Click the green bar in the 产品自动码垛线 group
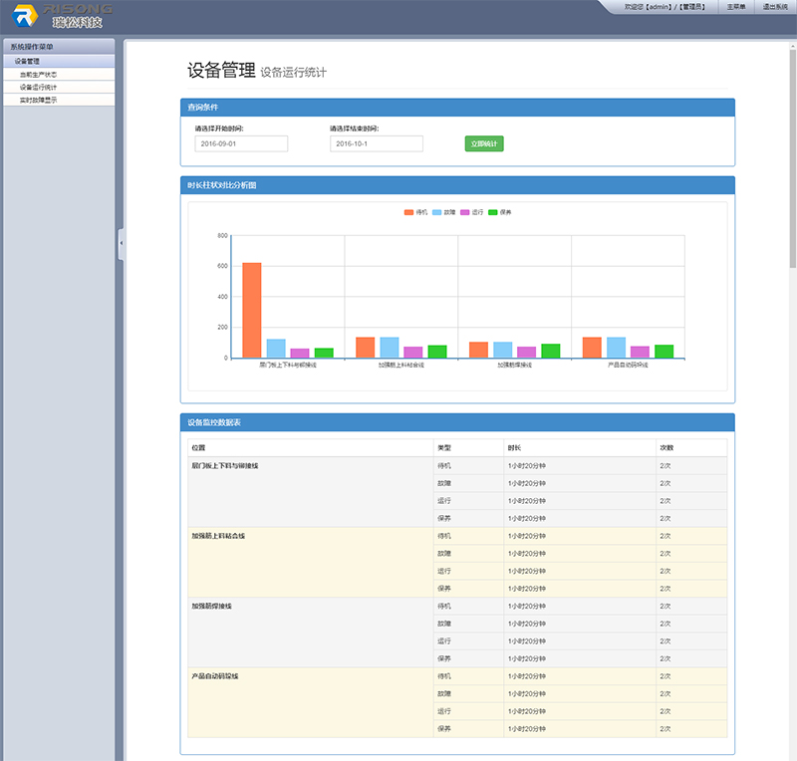 tap(664, 352)
